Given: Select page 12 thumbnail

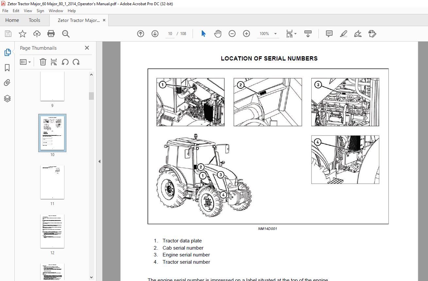Looking at the screenshot, I should 52,231.
